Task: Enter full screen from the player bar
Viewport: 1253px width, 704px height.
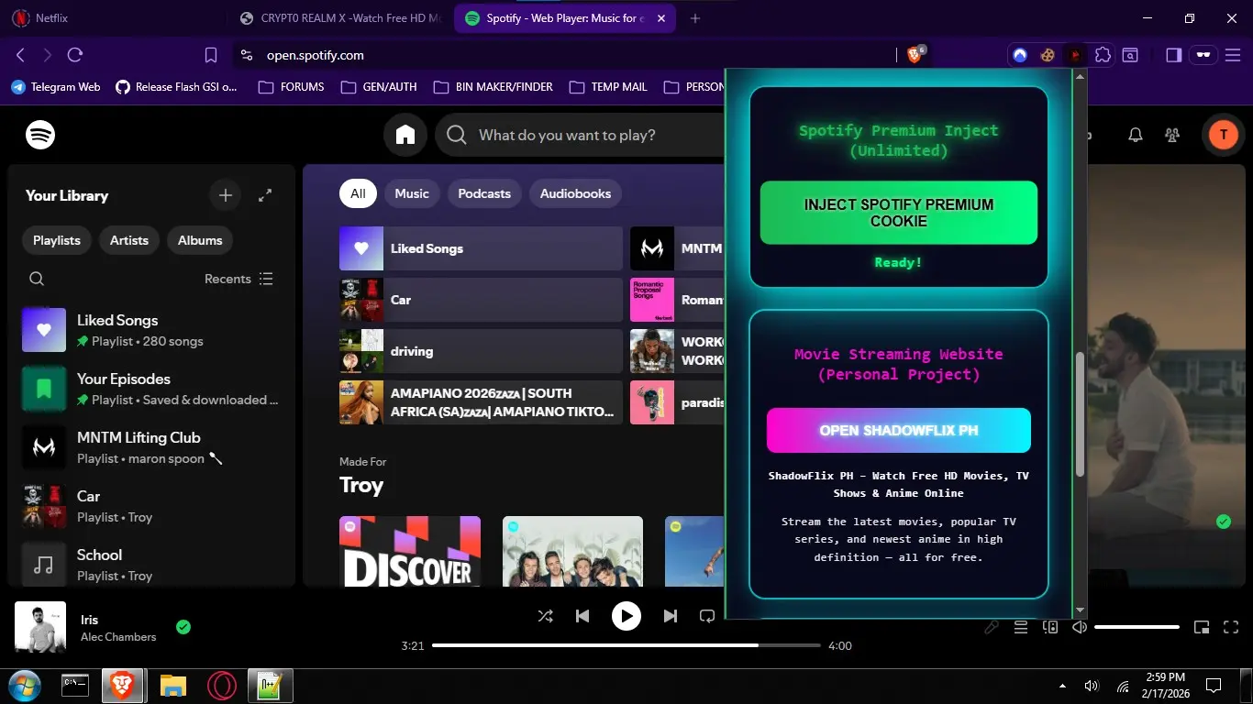Action: (x=1231, y=627)
